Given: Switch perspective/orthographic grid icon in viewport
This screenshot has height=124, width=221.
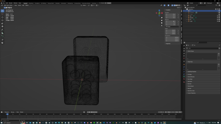Looking at the screenshot, I should pos(162,25).
